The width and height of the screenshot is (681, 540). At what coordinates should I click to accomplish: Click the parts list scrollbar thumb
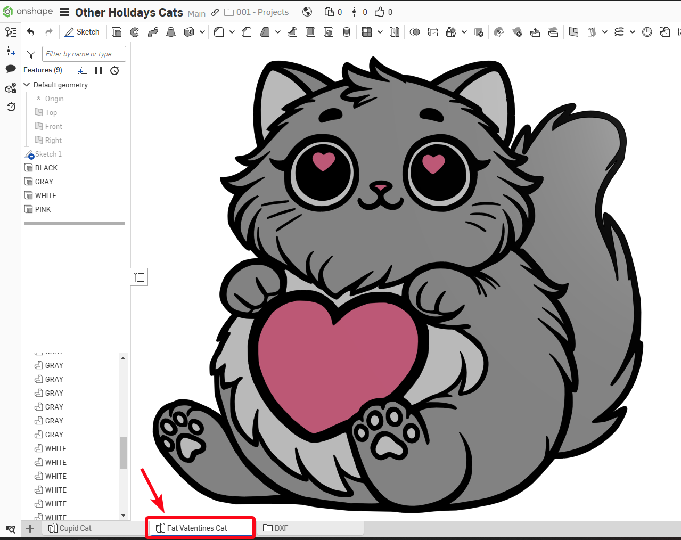123,453
